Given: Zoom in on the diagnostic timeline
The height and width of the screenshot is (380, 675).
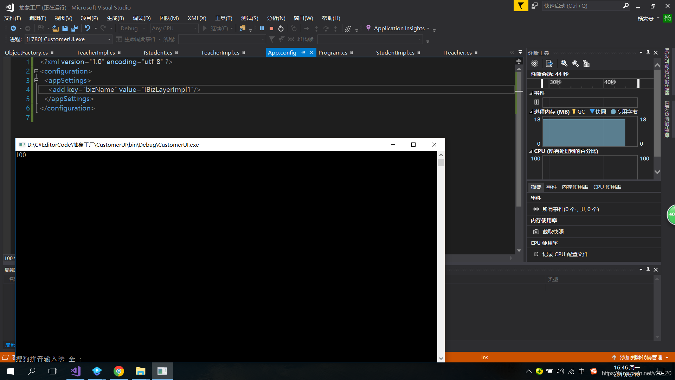Looking at the screenshot, I should (x=564, y=63).
